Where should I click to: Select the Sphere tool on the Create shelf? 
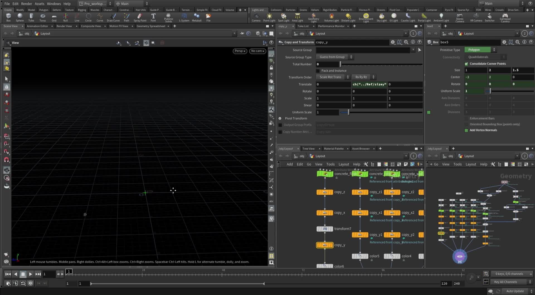pos(20,17)
